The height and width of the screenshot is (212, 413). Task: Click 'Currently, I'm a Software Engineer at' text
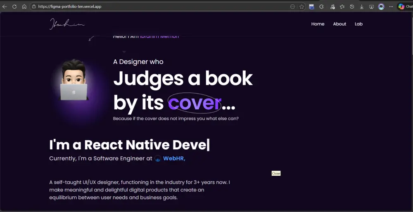(x=101, y=158)
